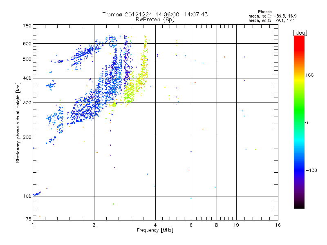Click the yellow-green X-mode echo cluster near 3 MHz
327x245 pixels.
click(130, 93)
